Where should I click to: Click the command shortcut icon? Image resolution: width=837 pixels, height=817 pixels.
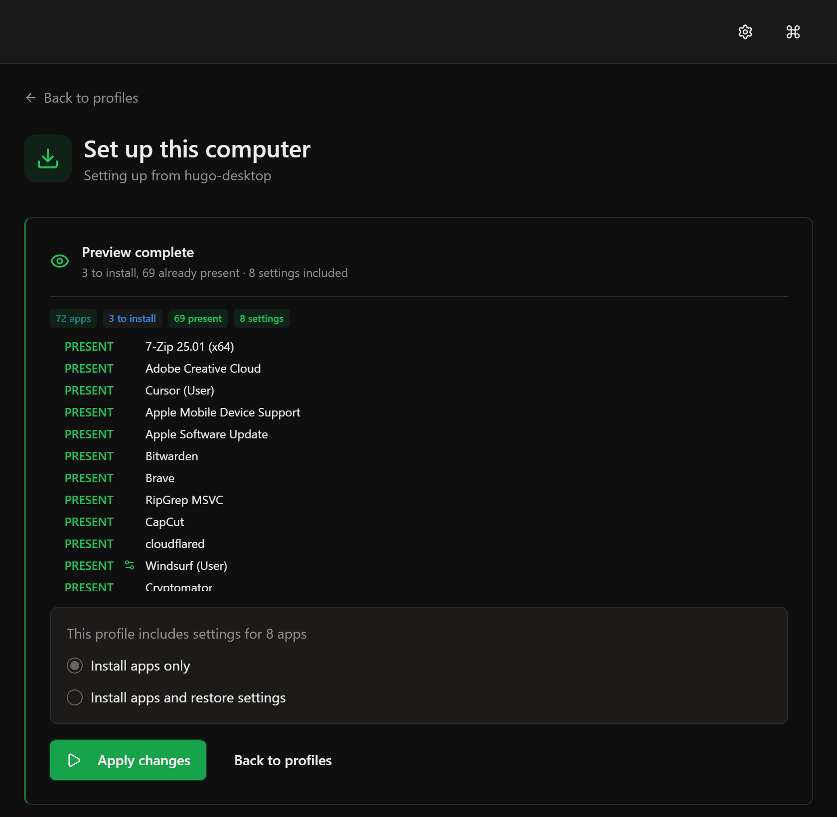coord(793,32)
